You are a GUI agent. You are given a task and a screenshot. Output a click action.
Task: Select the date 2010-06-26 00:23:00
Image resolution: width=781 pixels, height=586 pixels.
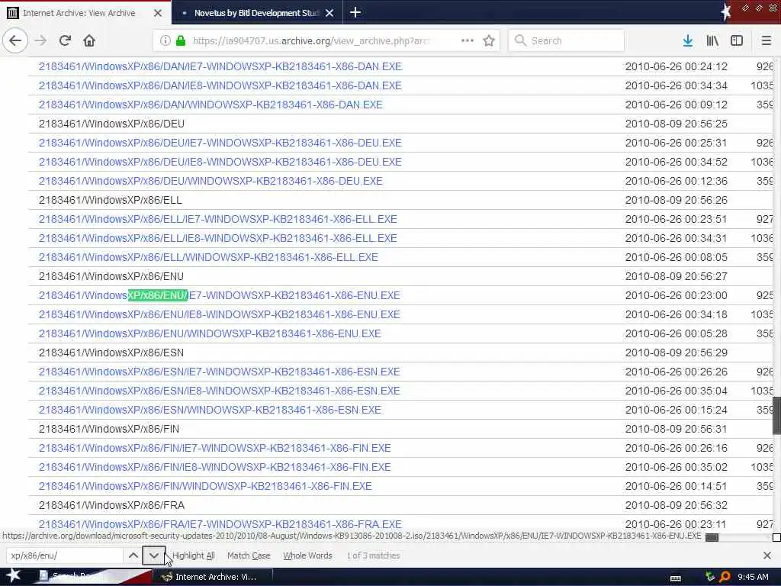coord(676,295)
